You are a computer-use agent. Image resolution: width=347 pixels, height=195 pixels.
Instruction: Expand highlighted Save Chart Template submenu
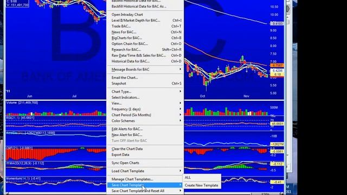145,185
